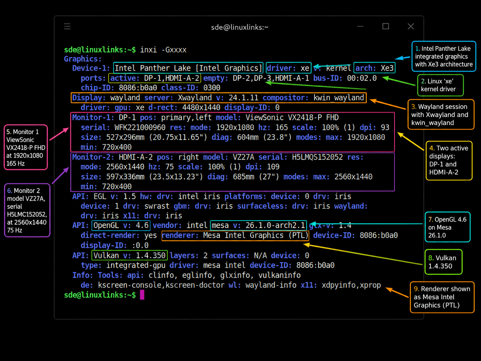Click the Monitor-2: label
This screenshot has height=361, width=481.
(x=93, y=157)
